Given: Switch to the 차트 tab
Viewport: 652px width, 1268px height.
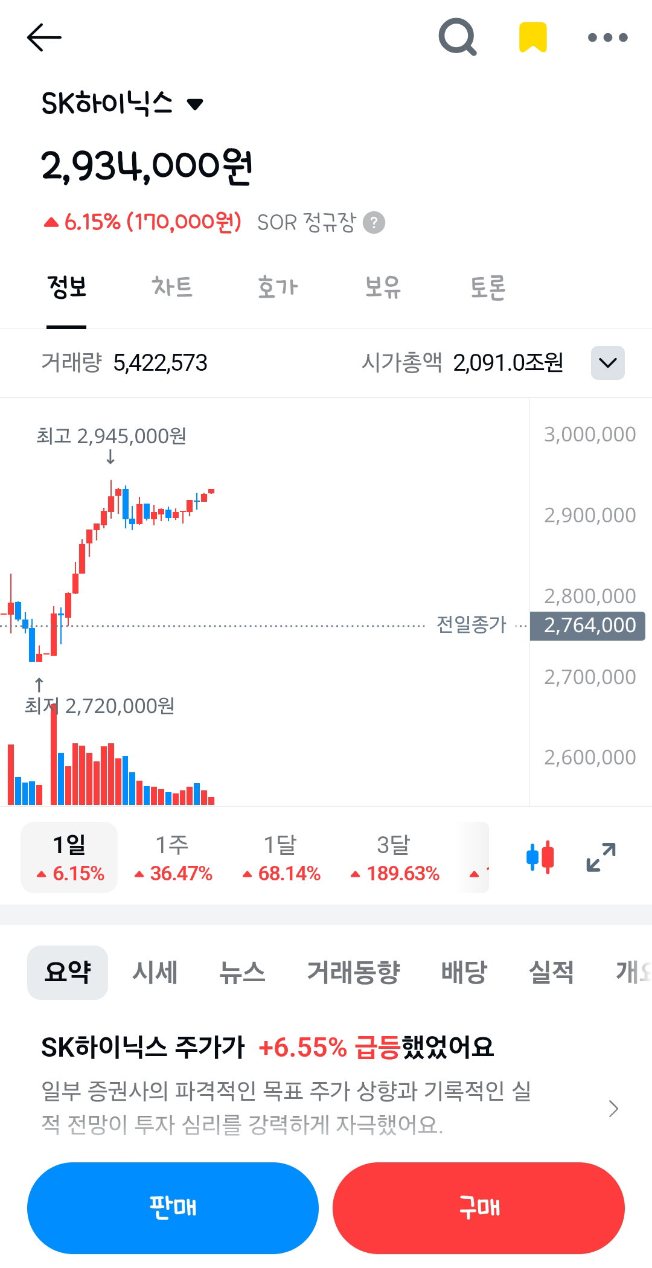Looking at the screenshot, I should coord(172,287).
